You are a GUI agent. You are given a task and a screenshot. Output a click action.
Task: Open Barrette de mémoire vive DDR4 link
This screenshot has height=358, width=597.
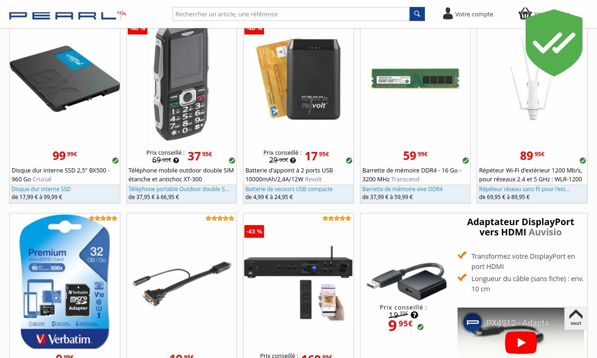tap(403, 189)
